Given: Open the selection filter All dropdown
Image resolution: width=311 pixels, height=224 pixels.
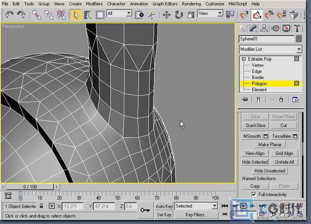Looking at the screenshot, I should [129, 14].
